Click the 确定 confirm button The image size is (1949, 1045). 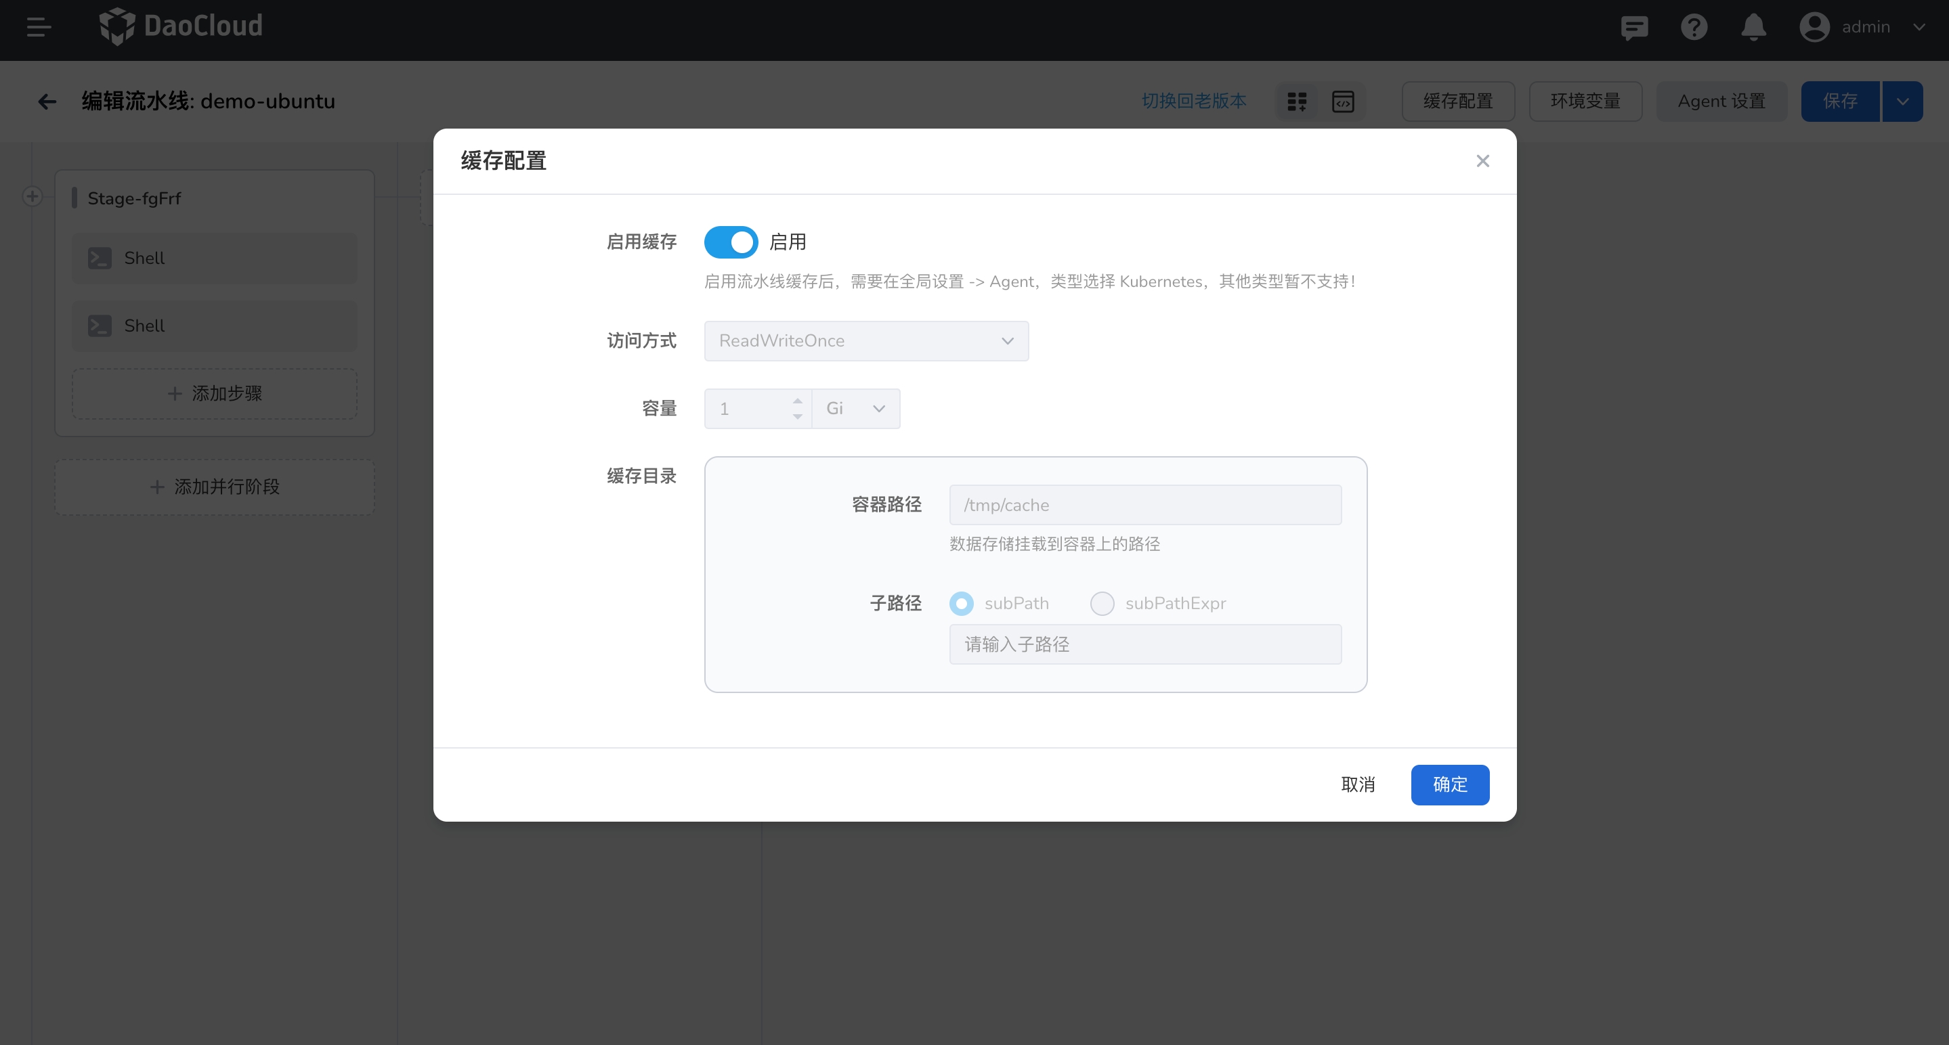(1449, 785)
